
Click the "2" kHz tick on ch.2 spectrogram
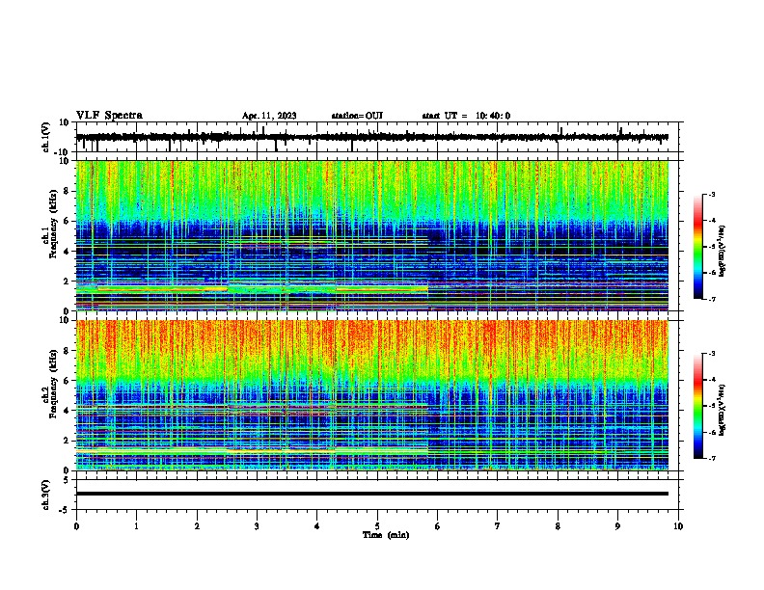click(68, 441)
